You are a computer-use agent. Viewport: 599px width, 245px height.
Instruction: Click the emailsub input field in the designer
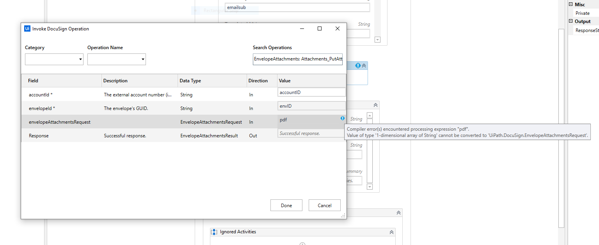point(297,7)
